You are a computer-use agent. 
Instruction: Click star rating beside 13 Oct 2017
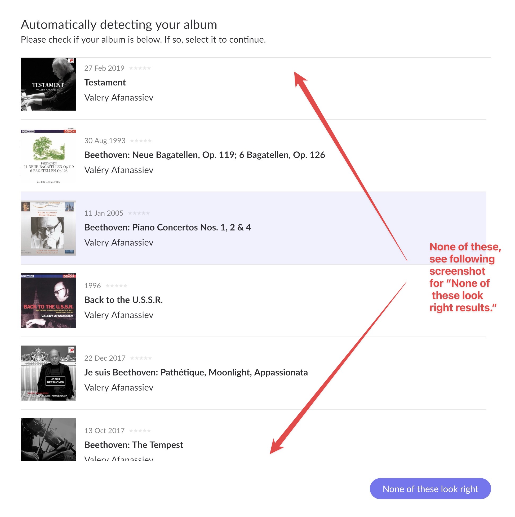pos(140,431)
